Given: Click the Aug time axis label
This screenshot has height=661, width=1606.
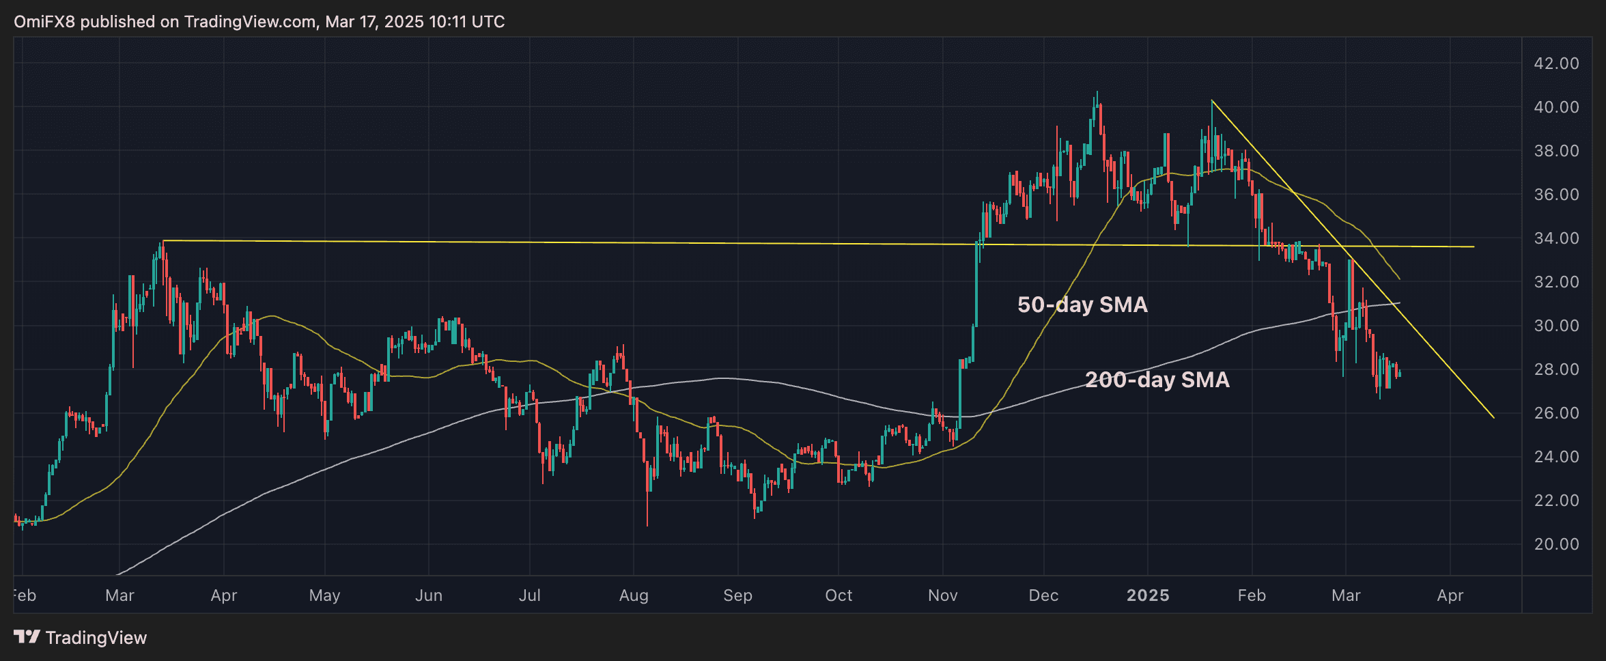Looking at the screenshot, I should pyautogui.click(x=634, y=595).
